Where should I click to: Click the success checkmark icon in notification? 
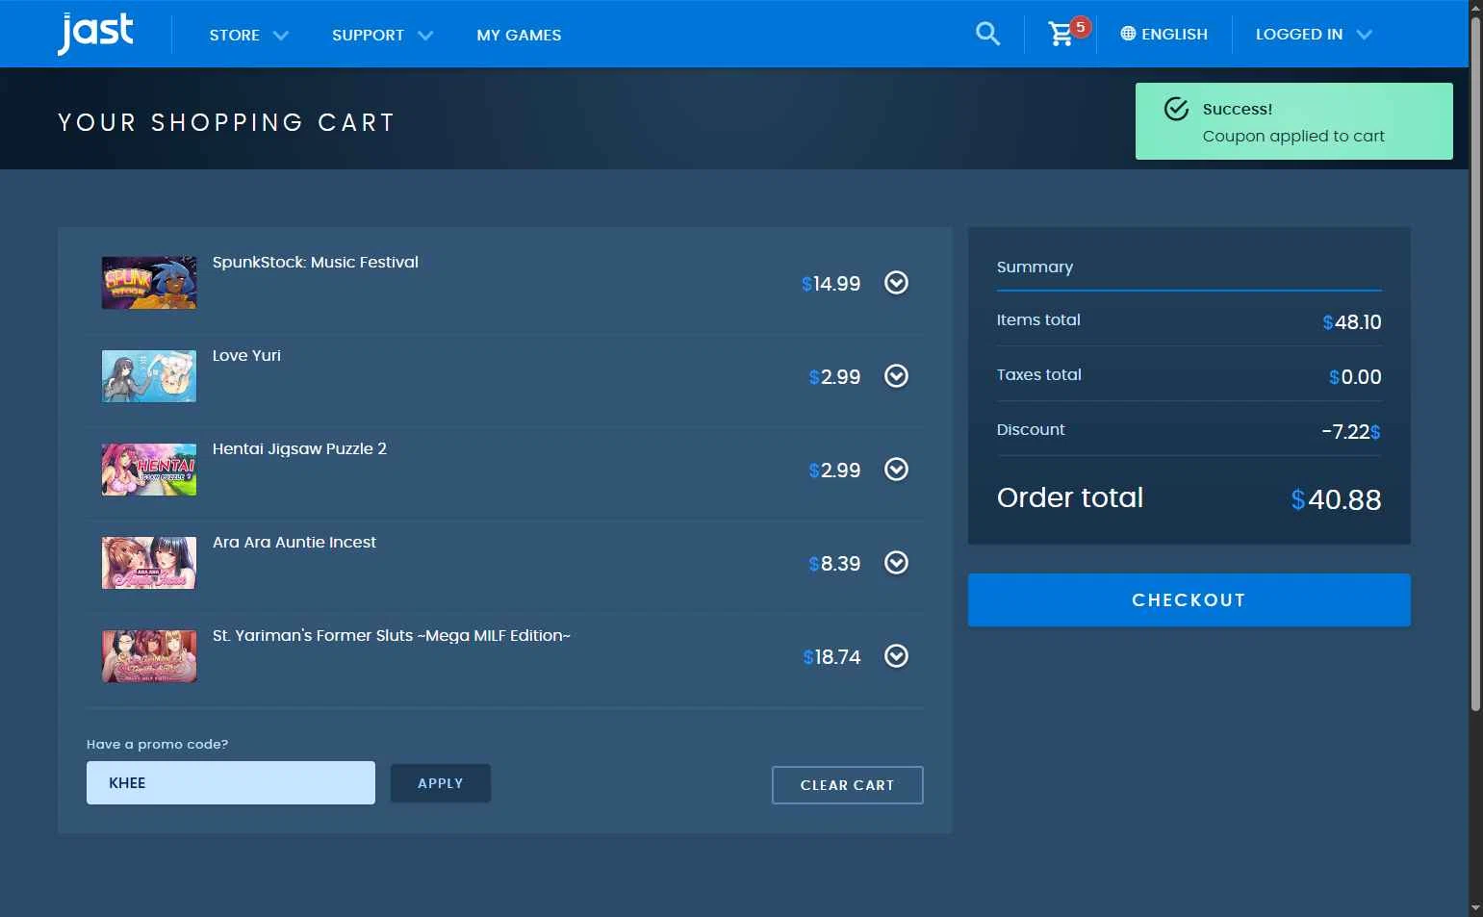tap(1176, 109)
